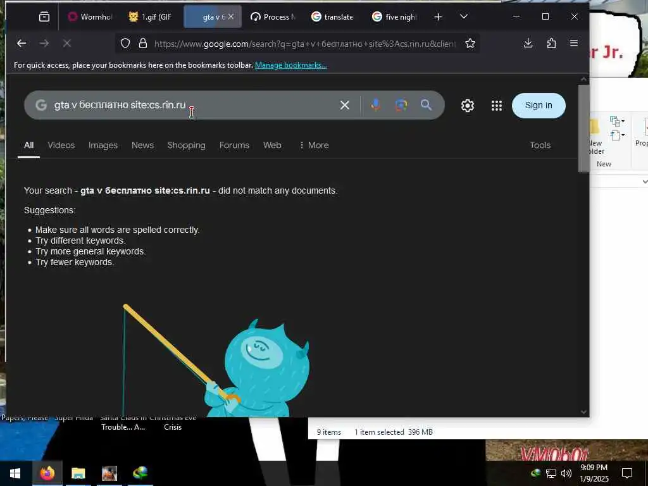Open the globe app on taskbar
Image resolution: width=648 pixels, height=486 pixels.
click(140, 473)
